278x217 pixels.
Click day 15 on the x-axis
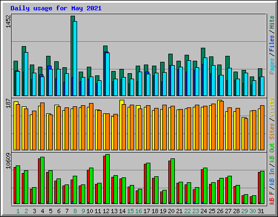[130, 211]
